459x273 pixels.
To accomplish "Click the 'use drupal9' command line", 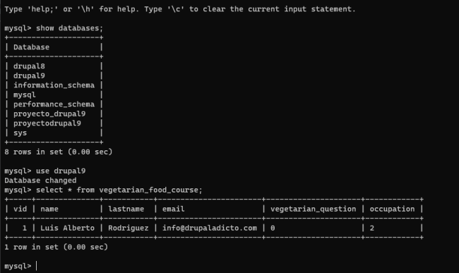I will pos(44,171).
